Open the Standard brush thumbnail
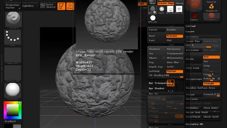Image resolution: width=227 pixels, height=128 pixels. point(13,20)
